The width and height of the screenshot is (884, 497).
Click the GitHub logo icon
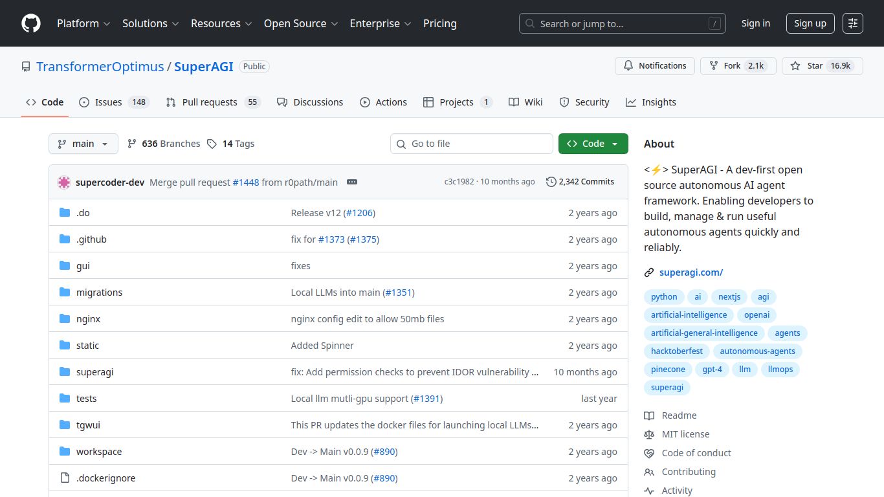(x=31, y=23)
